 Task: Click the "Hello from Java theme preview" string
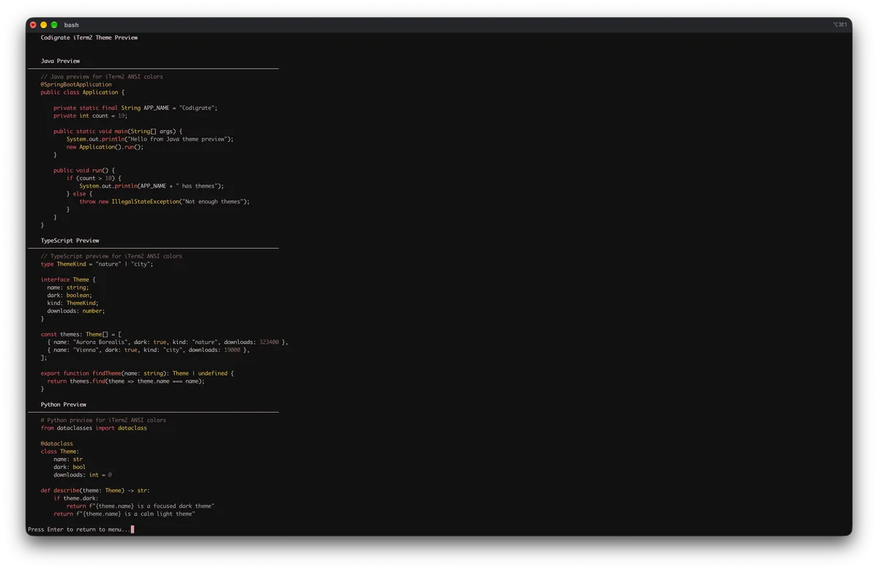[x=178, y=139]
